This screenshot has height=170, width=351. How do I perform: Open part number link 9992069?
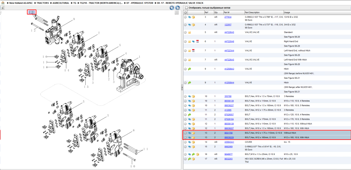[229, 147]
